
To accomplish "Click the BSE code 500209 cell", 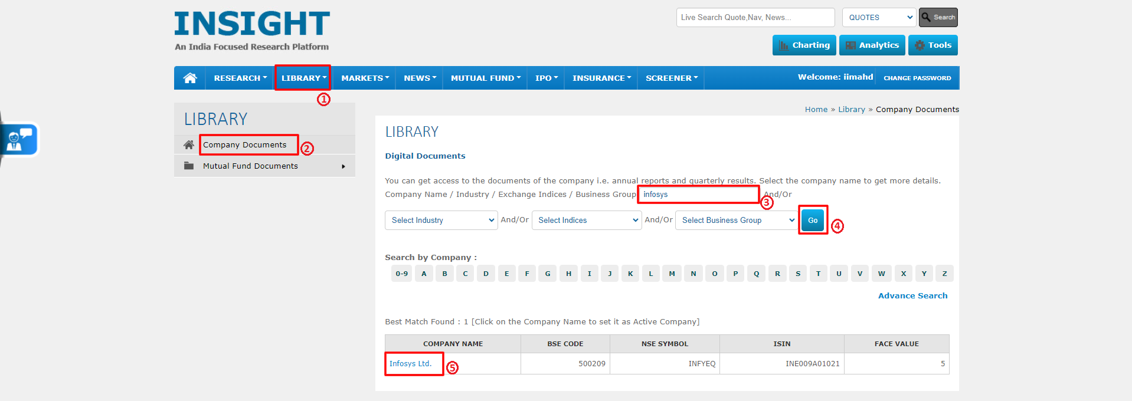I will click(x=565, y=363).
